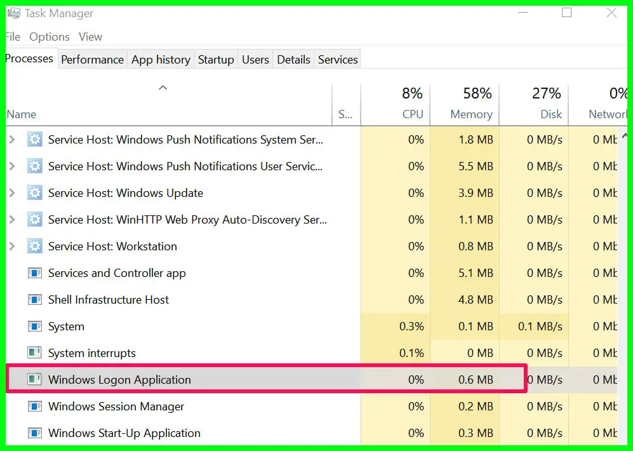Image resolution: width=633 pixels, height=451 pixels.
Task: Switch to the Services tab
Action: tap(338, 59)
